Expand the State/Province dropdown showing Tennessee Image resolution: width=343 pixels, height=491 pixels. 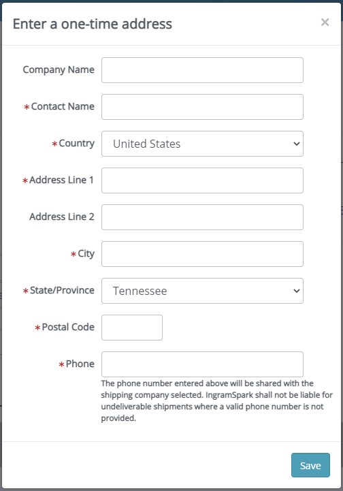(x=202, y=291)
